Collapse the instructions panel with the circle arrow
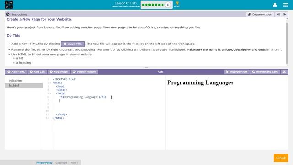The height and width of the screenshot is (165, 293). pos(8,14)
